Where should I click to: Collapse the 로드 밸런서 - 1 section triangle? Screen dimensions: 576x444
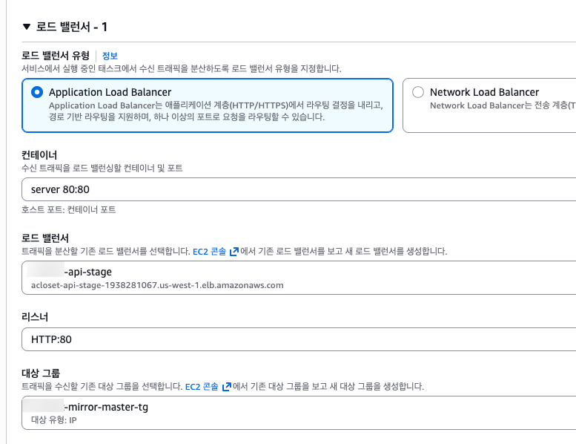(27, 27)
